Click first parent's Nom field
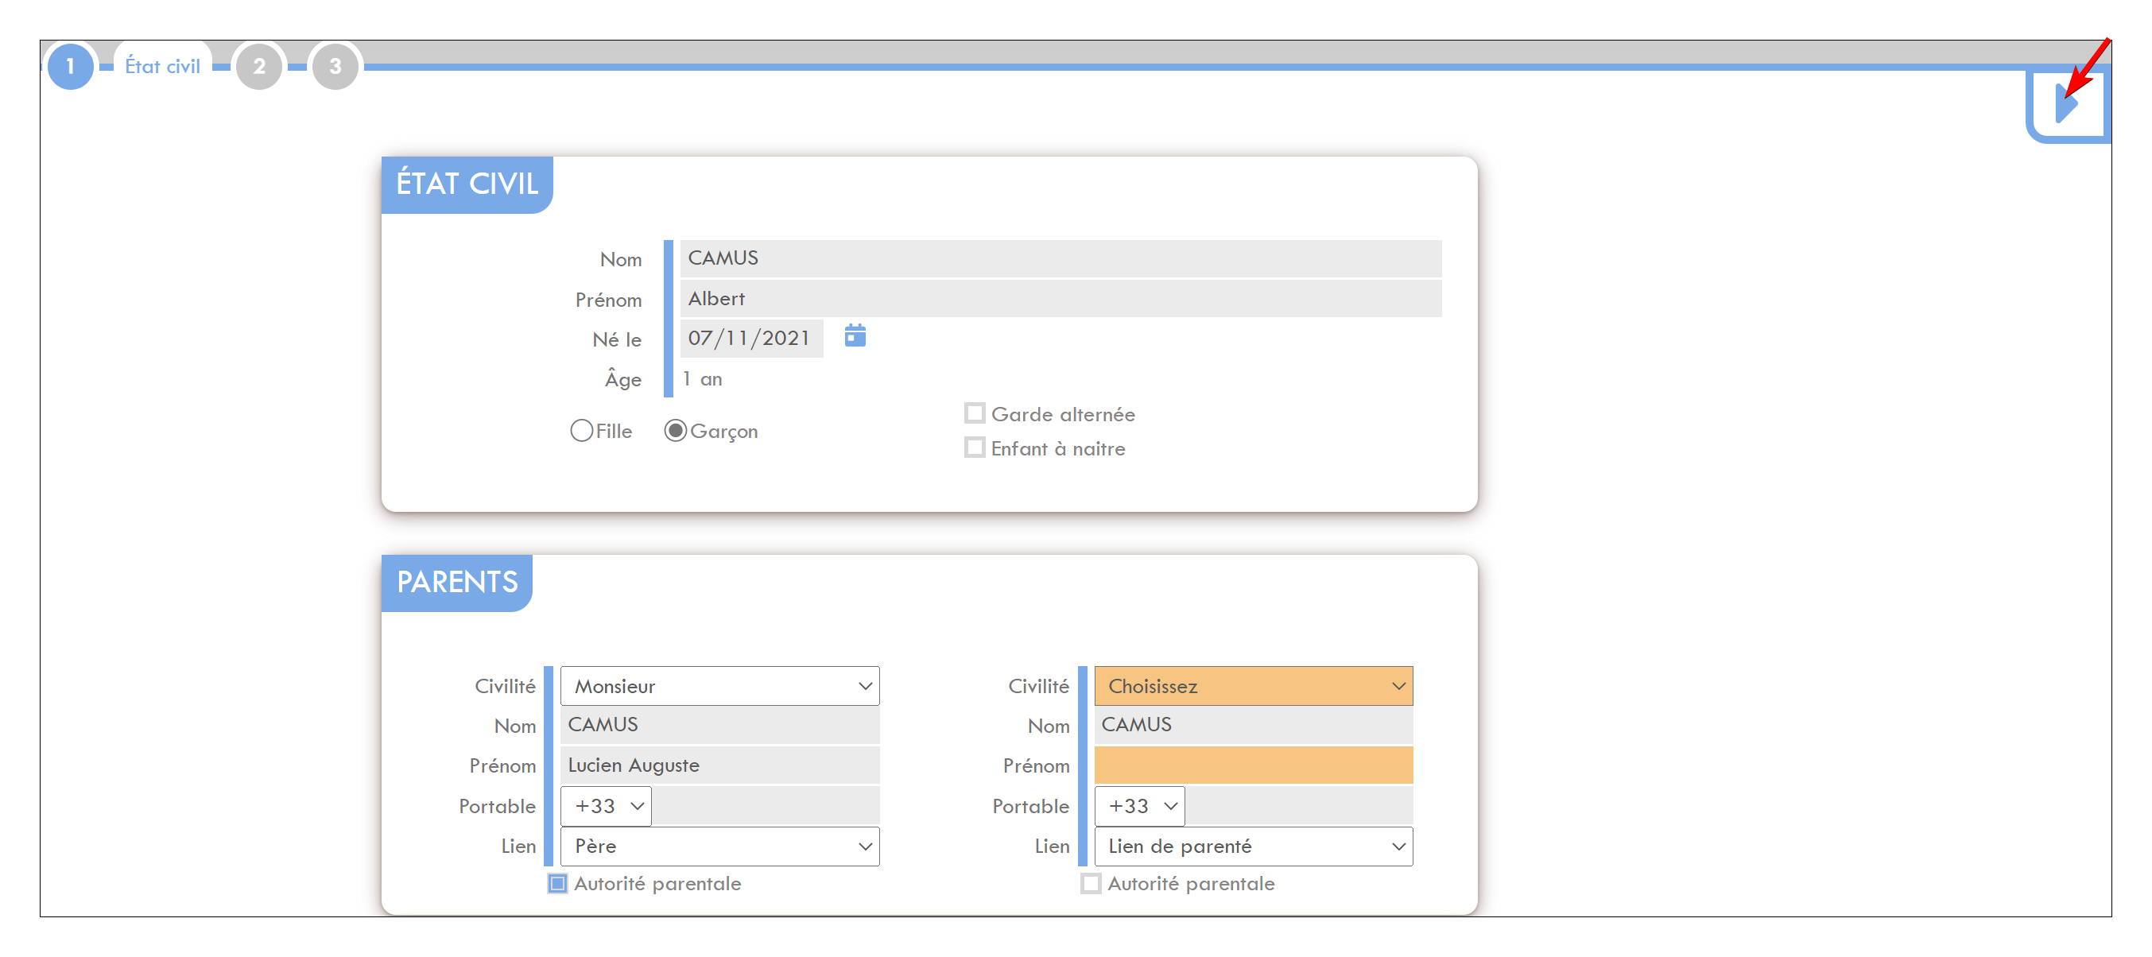 coord(719,725)
